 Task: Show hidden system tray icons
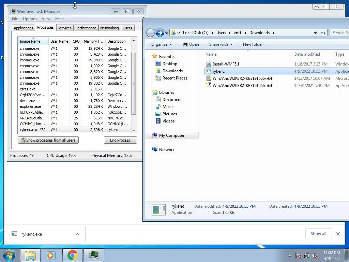(x=290, y=256)
